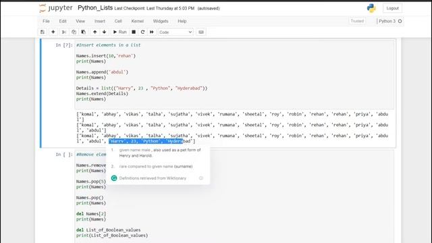Open the Insert menu

(x=100, y=21)
